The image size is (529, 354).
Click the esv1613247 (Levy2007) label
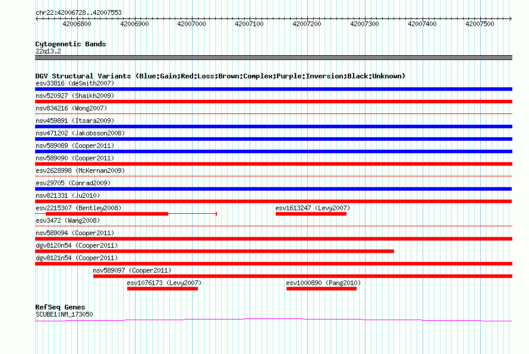(x=313, y=208)
